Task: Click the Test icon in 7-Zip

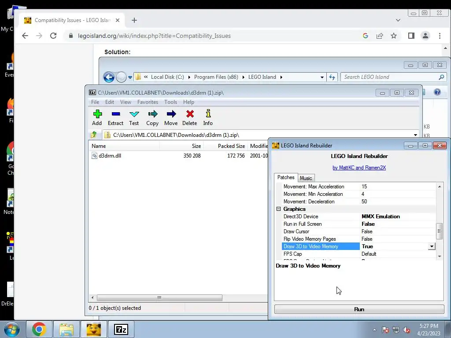Action: (x=134, y=114)
